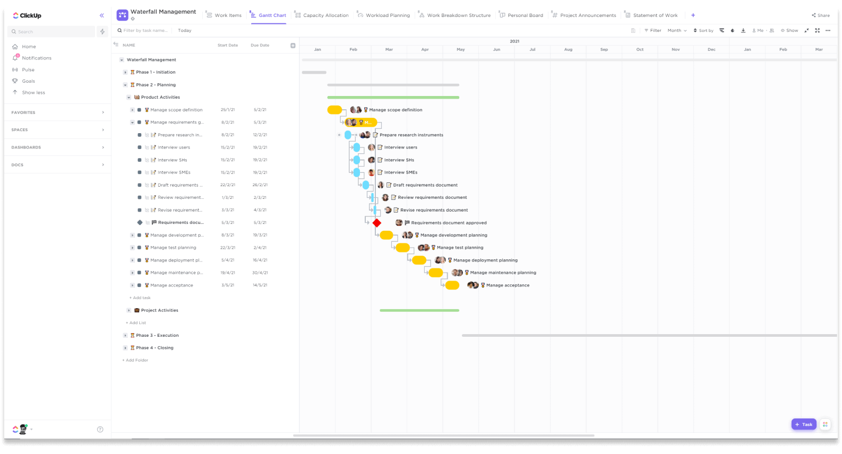Click status box for Manage scope definition
Image resolution: width=842 pixels, height=454 pixels.
[x=139, y=110]
